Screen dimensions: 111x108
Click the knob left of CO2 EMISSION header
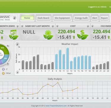point(92,26)
